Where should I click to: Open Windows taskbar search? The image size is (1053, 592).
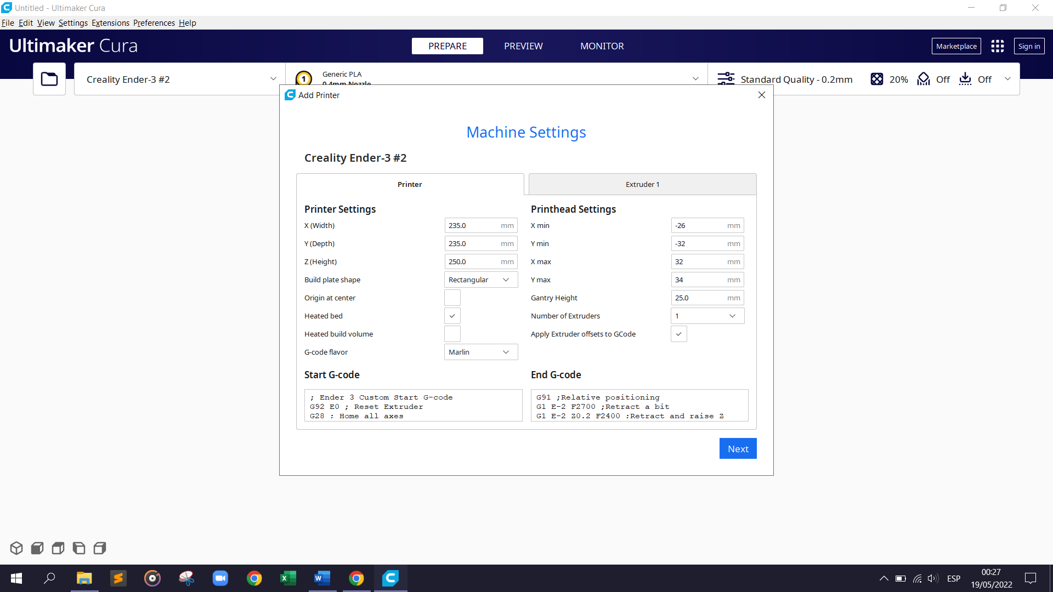(49, 578)
